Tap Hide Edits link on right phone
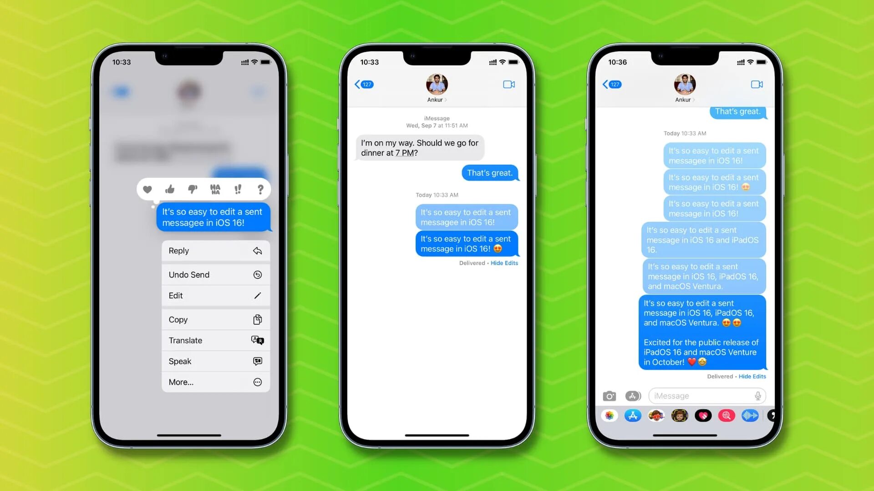Image resolution: width=874 pixels, height=491 pixels. 751,376
